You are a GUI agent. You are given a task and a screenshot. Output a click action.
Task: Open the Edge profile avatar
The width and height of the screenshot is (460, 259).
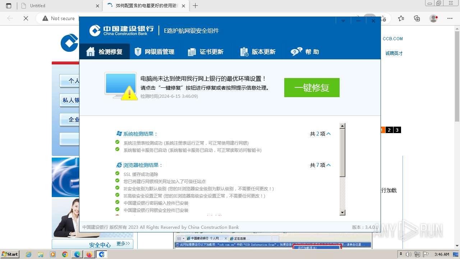[434, 18]
